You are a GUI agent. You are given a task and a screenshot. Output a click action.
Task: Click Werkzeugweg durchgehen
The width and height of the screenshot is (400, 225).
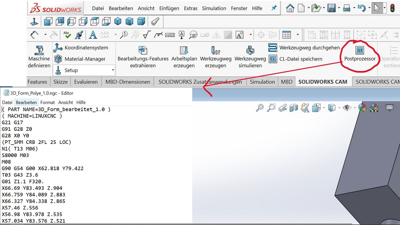(304, 48)
